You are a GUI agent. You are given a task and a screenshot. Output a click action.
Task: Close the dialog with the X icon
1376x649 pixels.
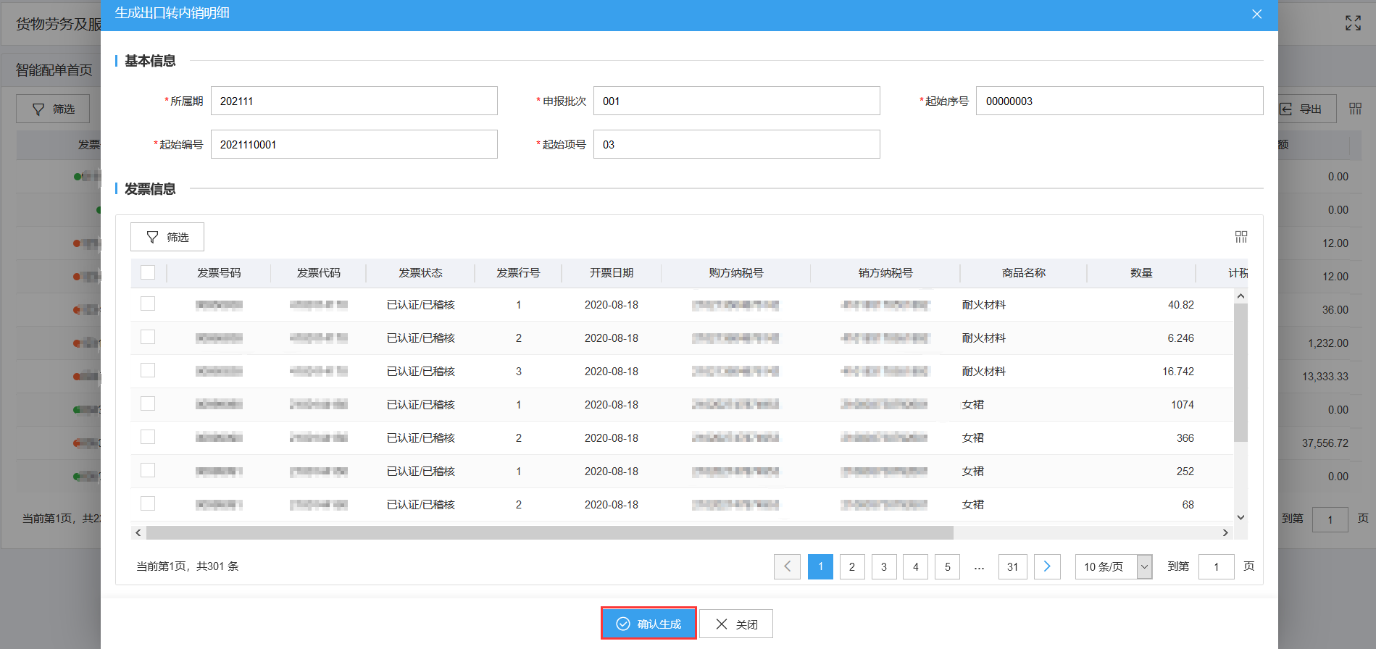point(1256,14)
